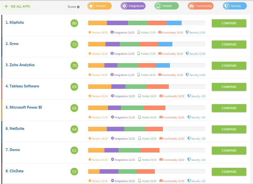Click Klipfolio's Integrations gear icon
The height and width of the screenshot is (184, 253).
point(112,32)
